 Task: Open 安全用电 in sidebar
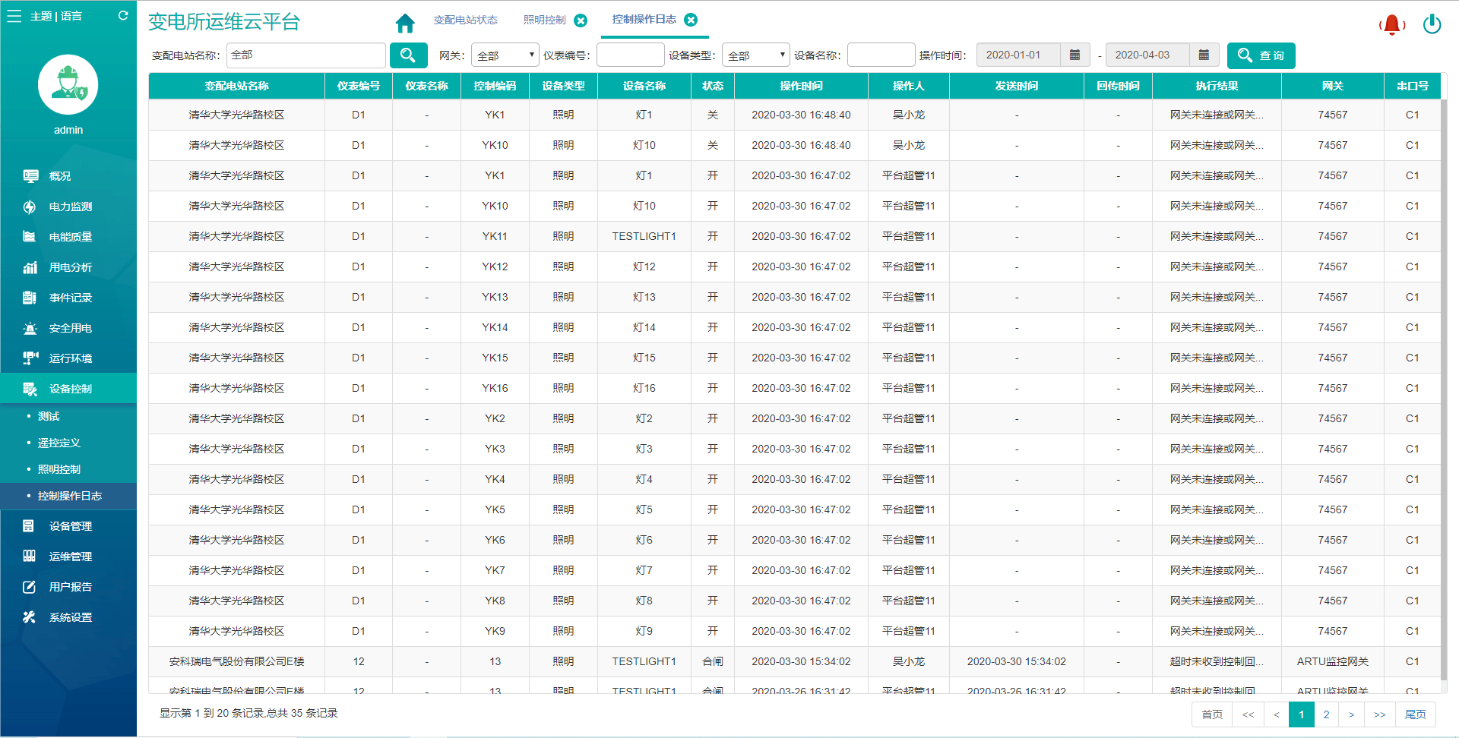pos(68,328)
